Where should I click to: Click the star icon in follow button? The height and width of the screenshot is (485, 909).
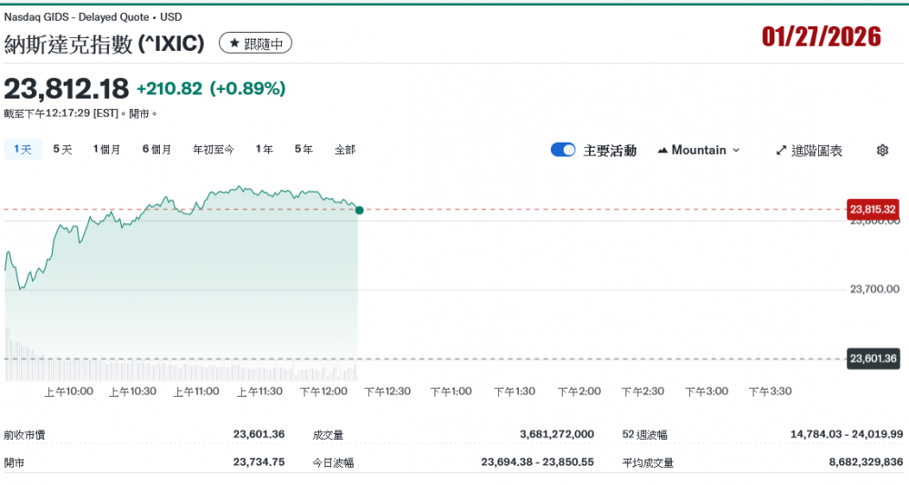point(235,44)
